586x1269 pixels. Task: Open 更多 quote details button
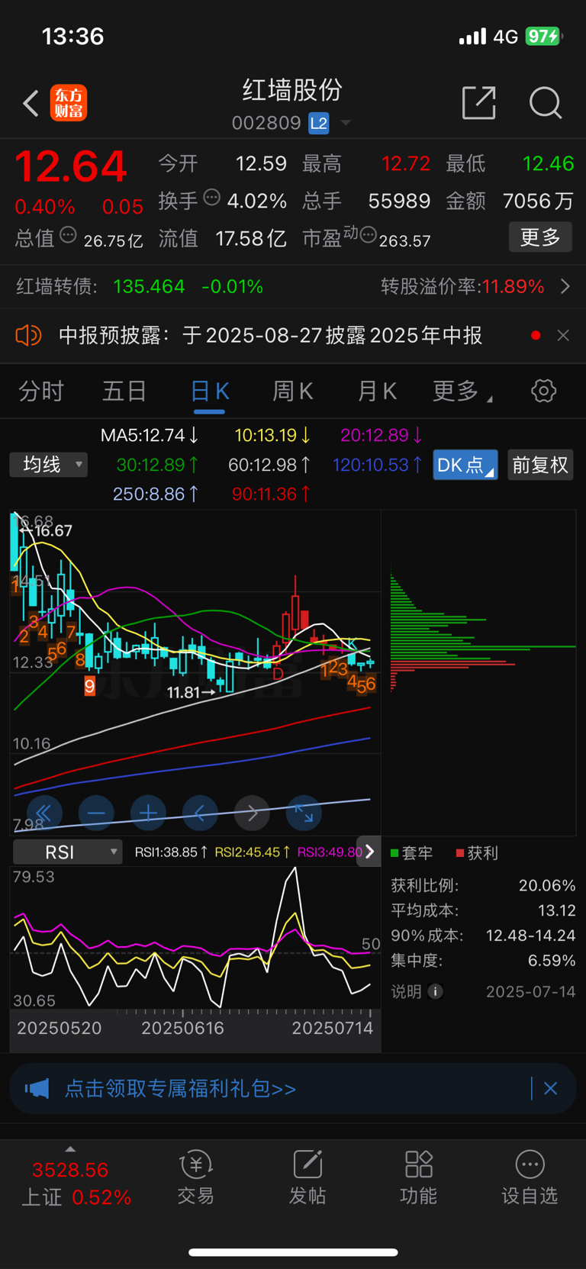click(540, 237)
